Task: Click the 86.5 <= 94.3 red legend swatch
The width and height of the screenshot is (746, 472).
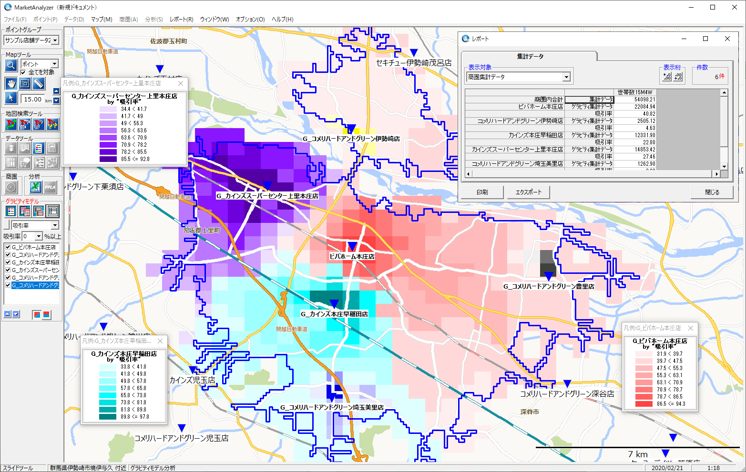Action: pos(644,404)
